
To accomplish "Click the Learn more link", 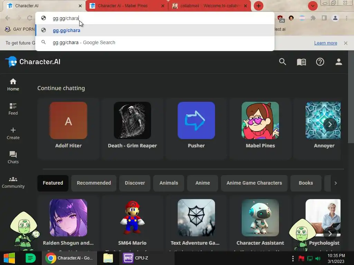I will (326, 43).
